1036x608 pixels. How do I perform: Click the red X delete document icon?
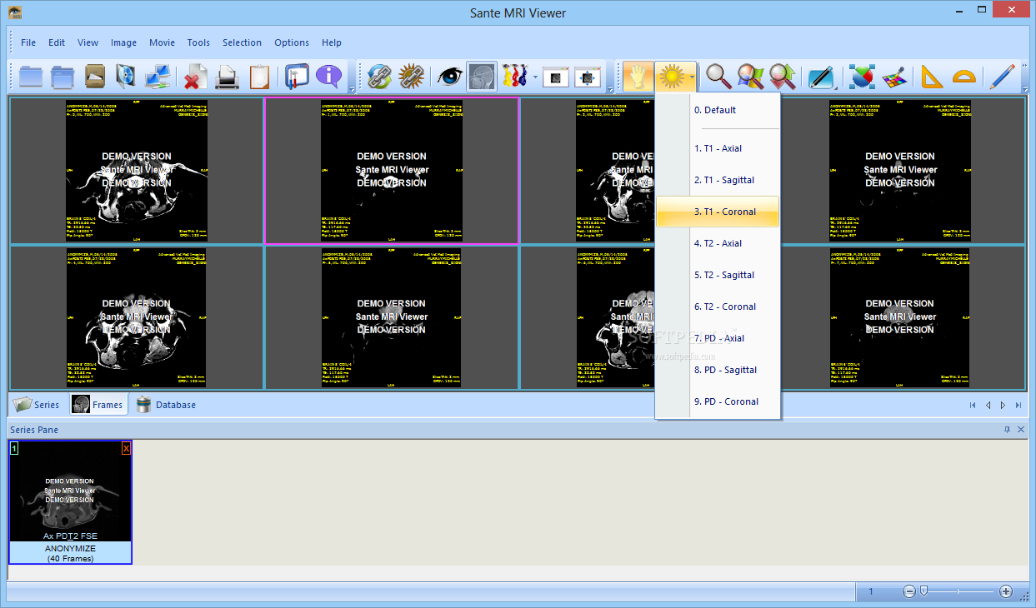pos(196,77)
